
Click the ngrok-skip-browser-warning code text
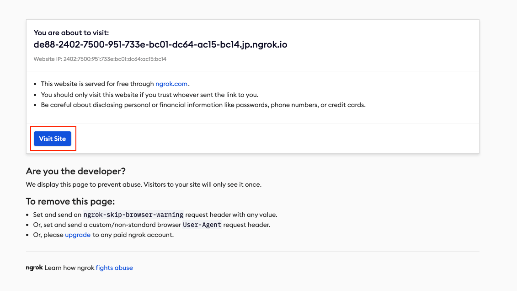coord(133,215)
